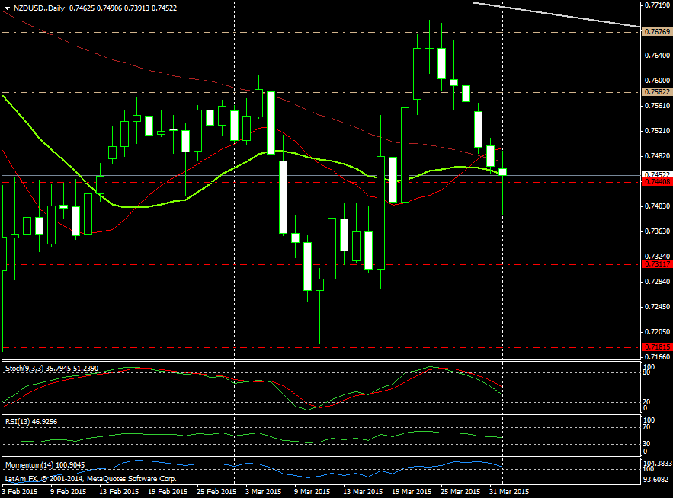Viewport: 673px width, 498px height.
Task: Select the highlighted 0.76769 price level label
Action: coord(656,32)
